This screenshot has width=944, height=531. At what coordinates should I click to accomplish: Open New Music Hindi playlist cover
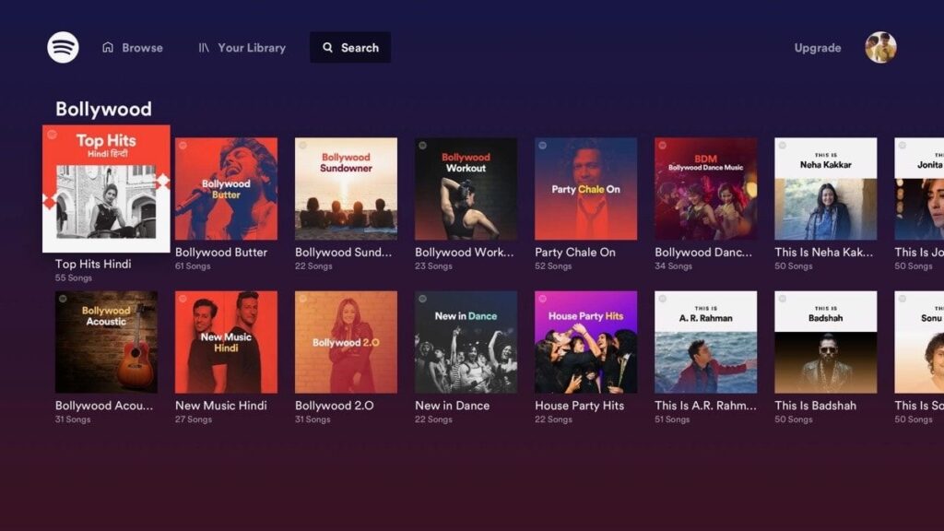pos(226,342)
